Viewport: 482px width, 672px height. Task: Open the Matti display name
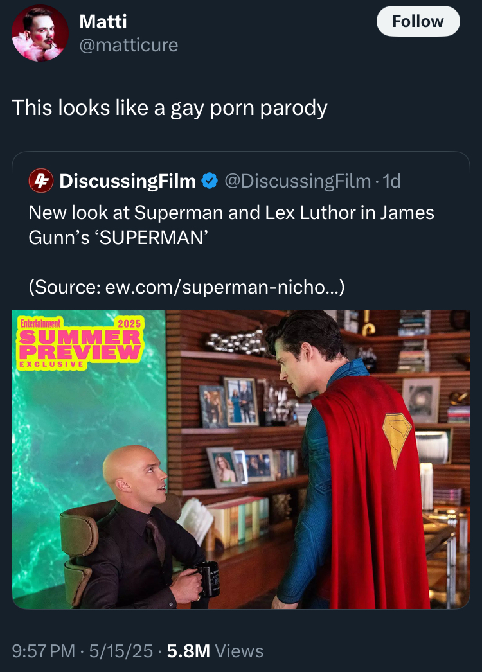(103, 22)
